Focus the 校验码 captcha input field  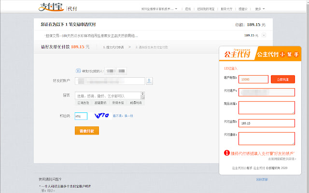point(81,116)
